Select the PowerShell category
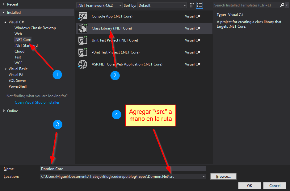This screenshot has width=290, height=191. tap(18, 86)
